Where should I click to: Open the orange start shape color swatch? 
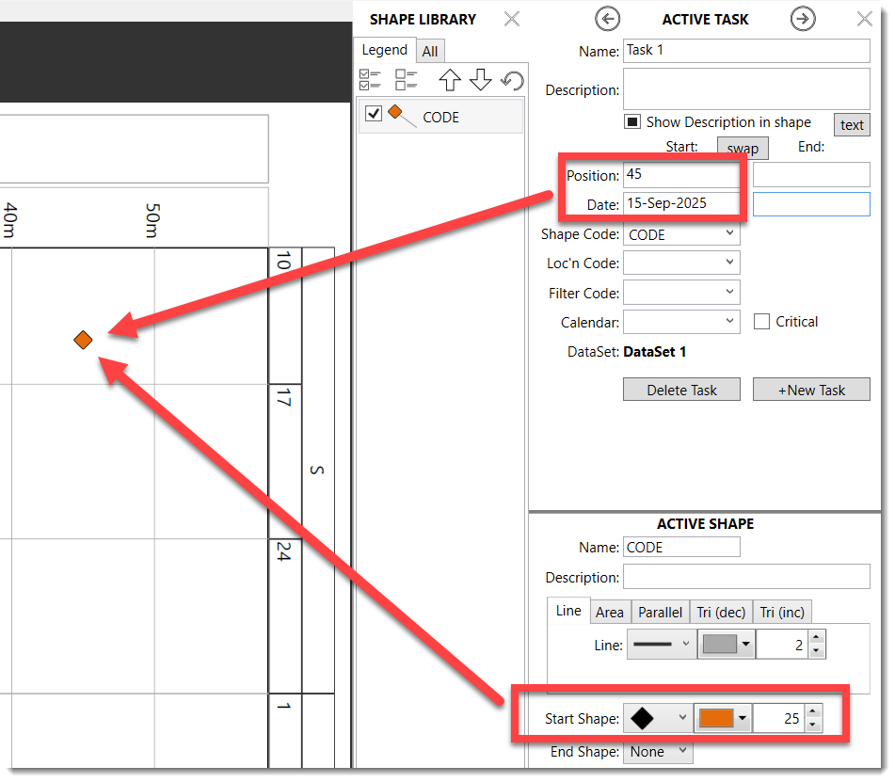(x=723, y=718)
